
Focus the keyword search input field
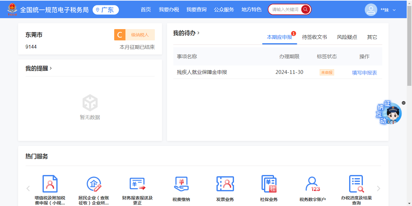[x=285, y=9]
